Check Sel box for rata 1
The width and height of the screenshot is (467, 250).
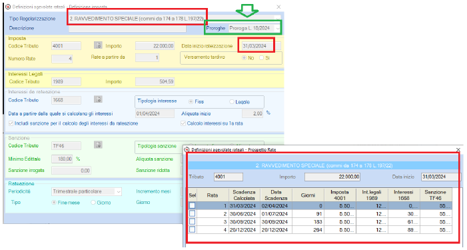pyautogui.click(x=193, y=205)
